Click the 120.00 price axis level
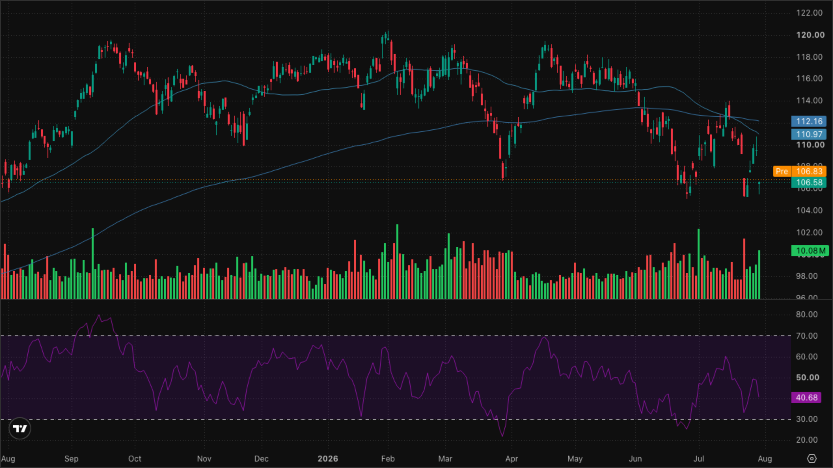Screen dimensions: 833x468 tap(810, 35)
